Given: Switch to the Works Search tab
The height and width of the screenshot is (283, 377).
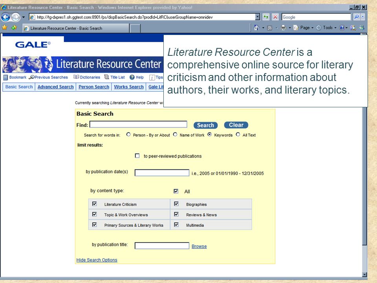Looking at the screenshot, I should tap(129, 87).
